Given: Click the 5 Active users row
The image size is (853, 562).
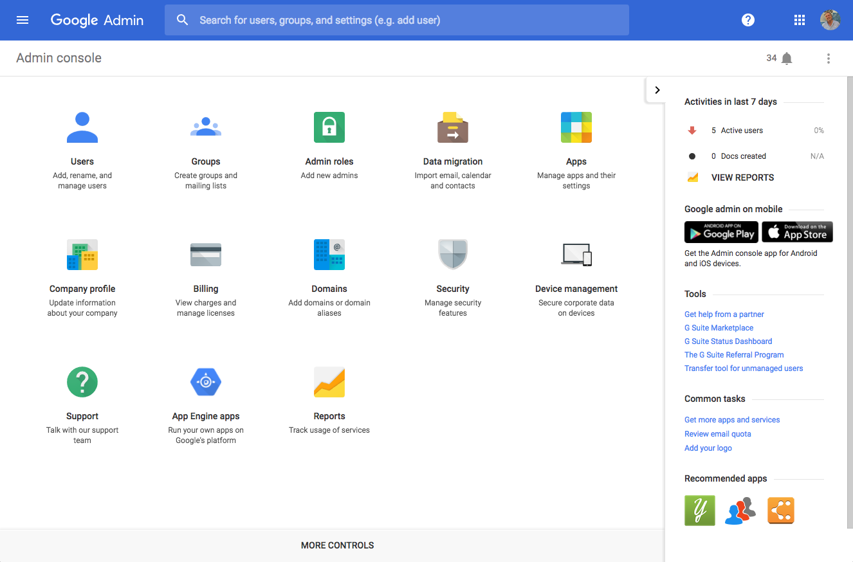Looking at the screenshot, I should click(755, 131).
